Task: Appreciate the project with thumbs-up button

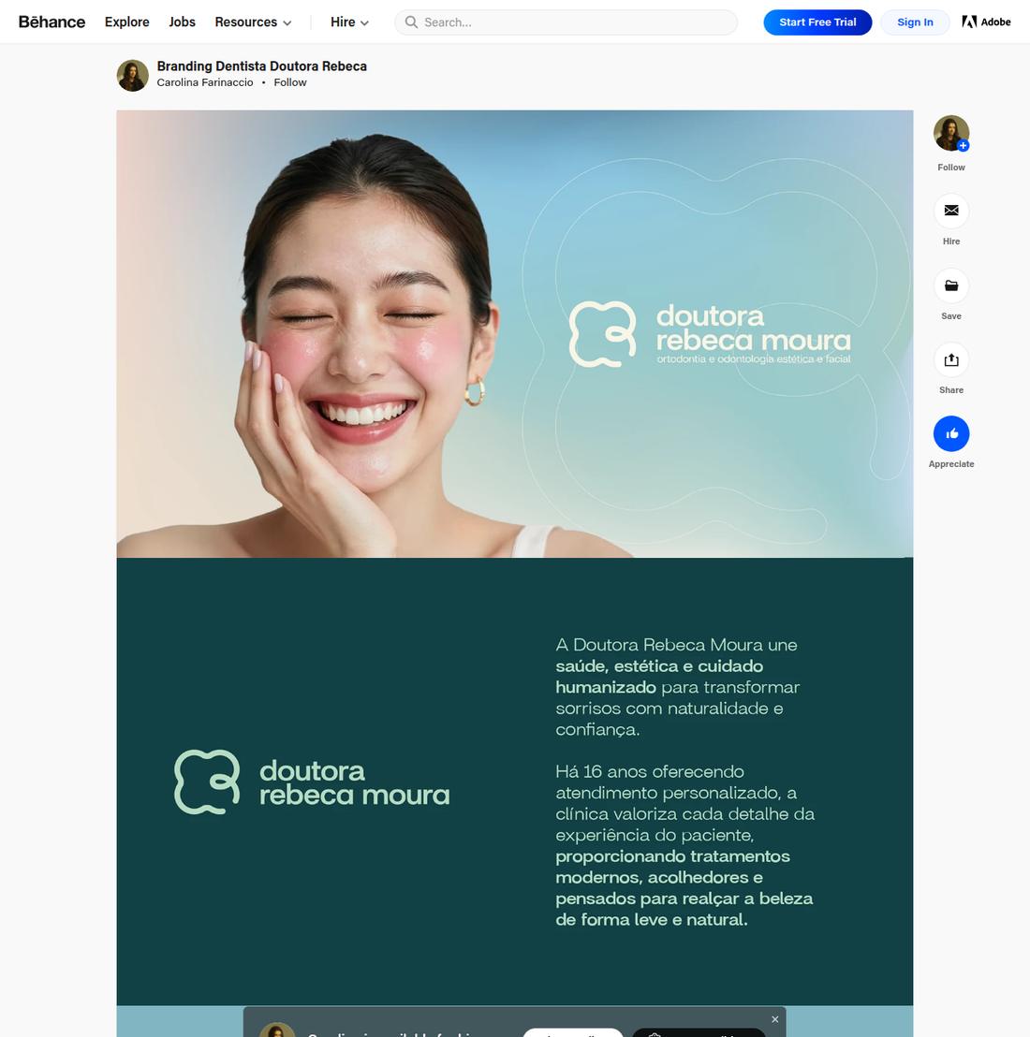Action: coord(951,434)
